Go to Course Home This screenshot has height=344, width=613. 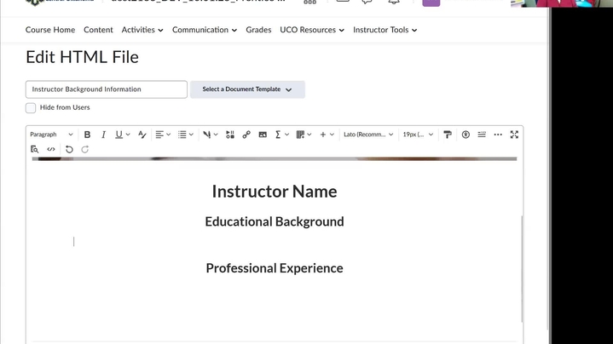click(50, 30)
